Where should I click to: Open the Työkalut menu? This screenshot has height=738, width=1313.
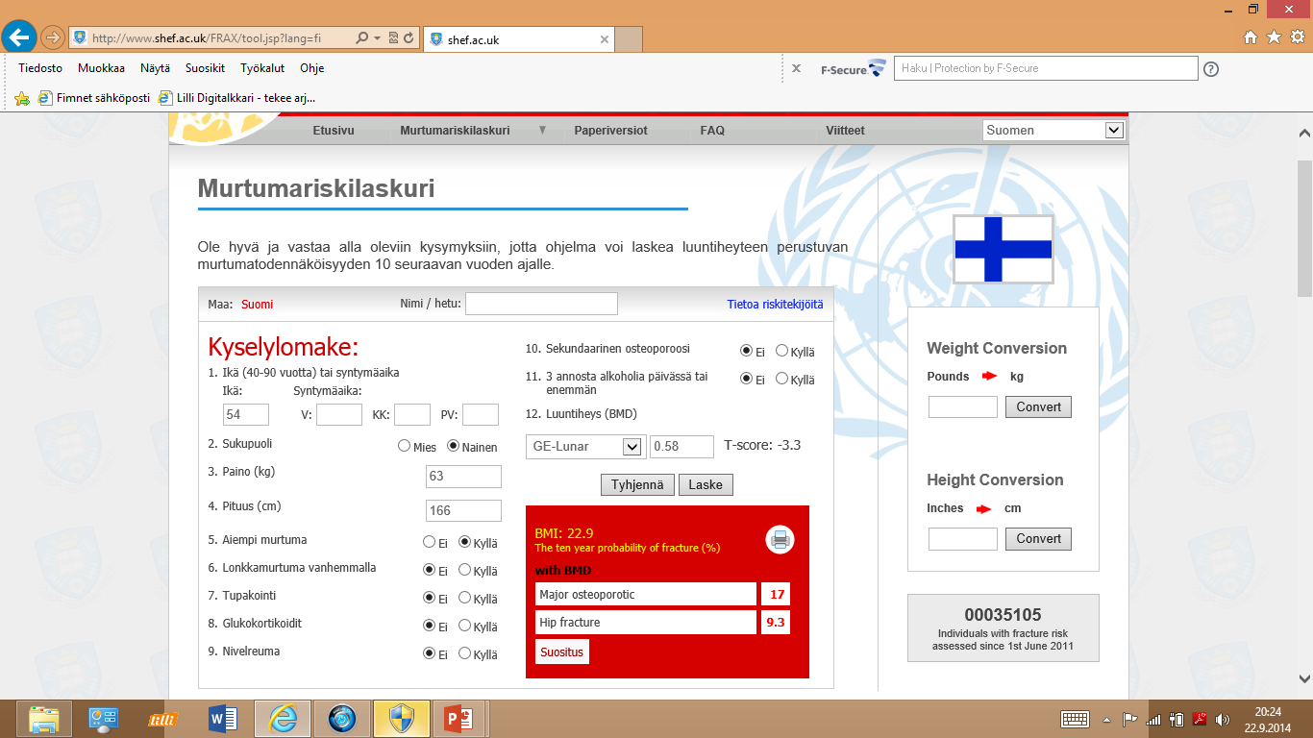click(x=262, y=68)
